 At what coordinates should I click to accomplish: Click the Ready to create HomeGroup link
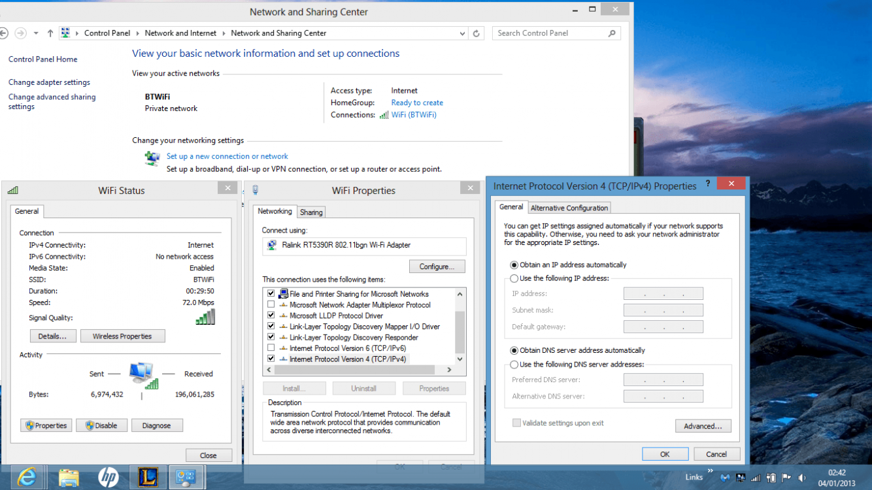pyautogui.click(x=417, y=103)
